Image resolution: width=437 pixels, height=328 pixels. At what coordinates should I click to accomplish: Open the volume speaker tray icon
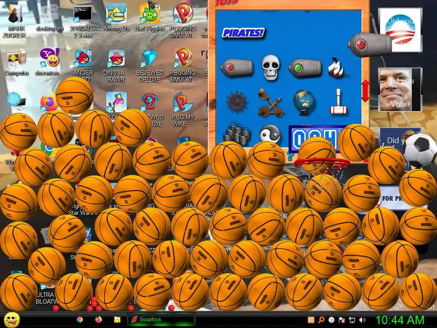coord(362,320)
